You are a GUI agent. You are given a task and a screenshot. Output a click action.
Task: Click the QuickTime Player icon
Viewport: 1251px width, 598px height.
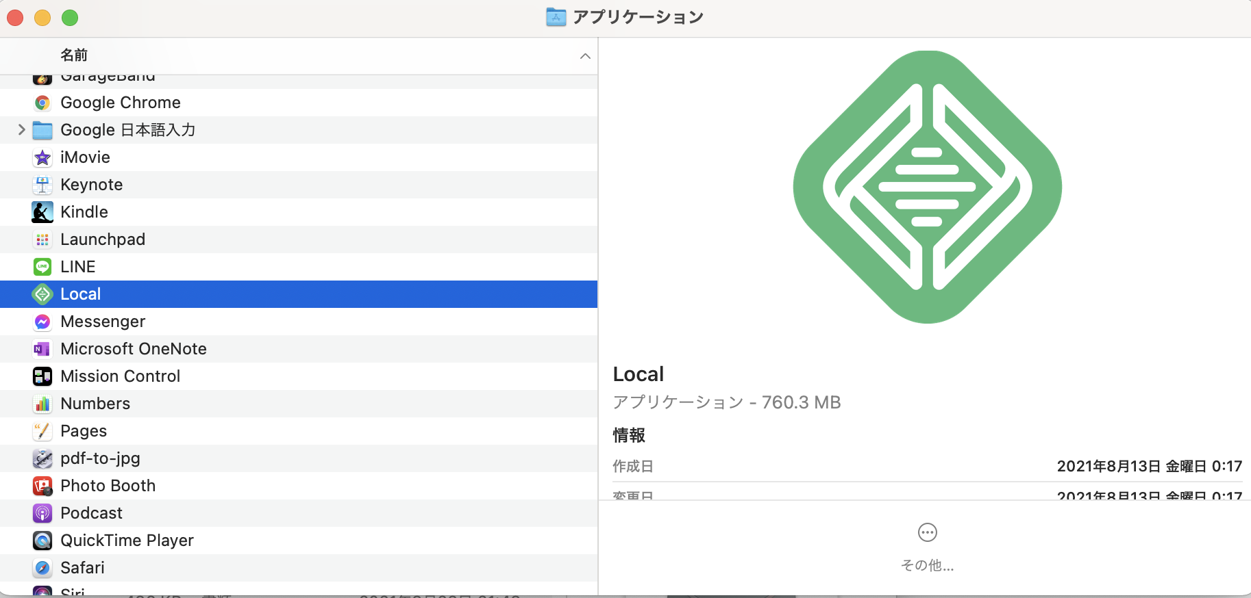click(42, 541)
